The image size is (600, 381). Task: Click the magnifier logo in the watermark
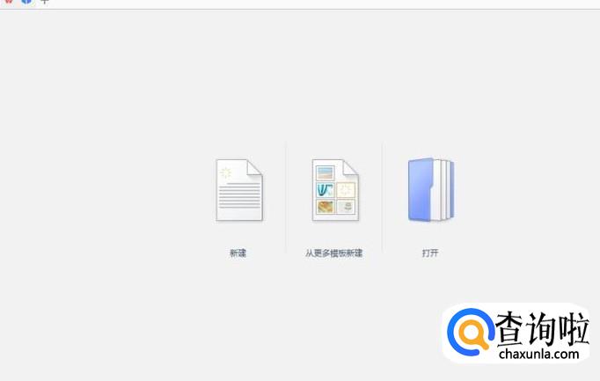471,332
